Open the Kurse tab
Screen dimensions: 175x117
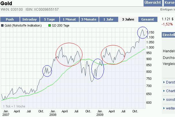click(170, 3)
